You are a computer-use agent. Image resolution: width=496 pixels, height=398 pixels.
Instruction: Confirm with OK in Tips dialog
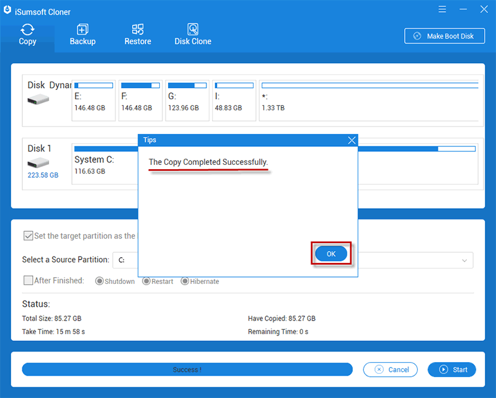tap(331, 254)
